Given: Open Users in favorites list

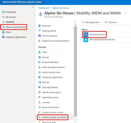Looking at the screenshot, I should (x=8, y=32).
